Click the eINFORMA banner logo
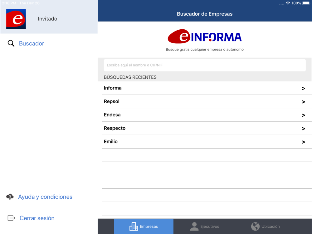Image resolution: width=312 pixels, height=234 pixels. click(x=205, y=37)
